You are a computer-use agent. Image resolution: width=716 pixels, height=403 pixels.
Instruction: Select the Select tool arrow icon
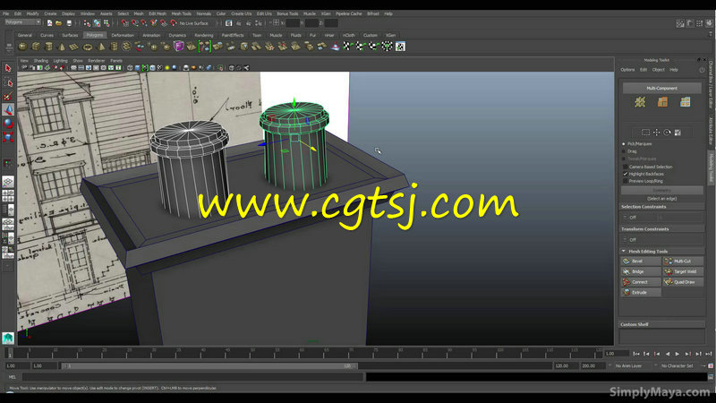tap(8, 68)
